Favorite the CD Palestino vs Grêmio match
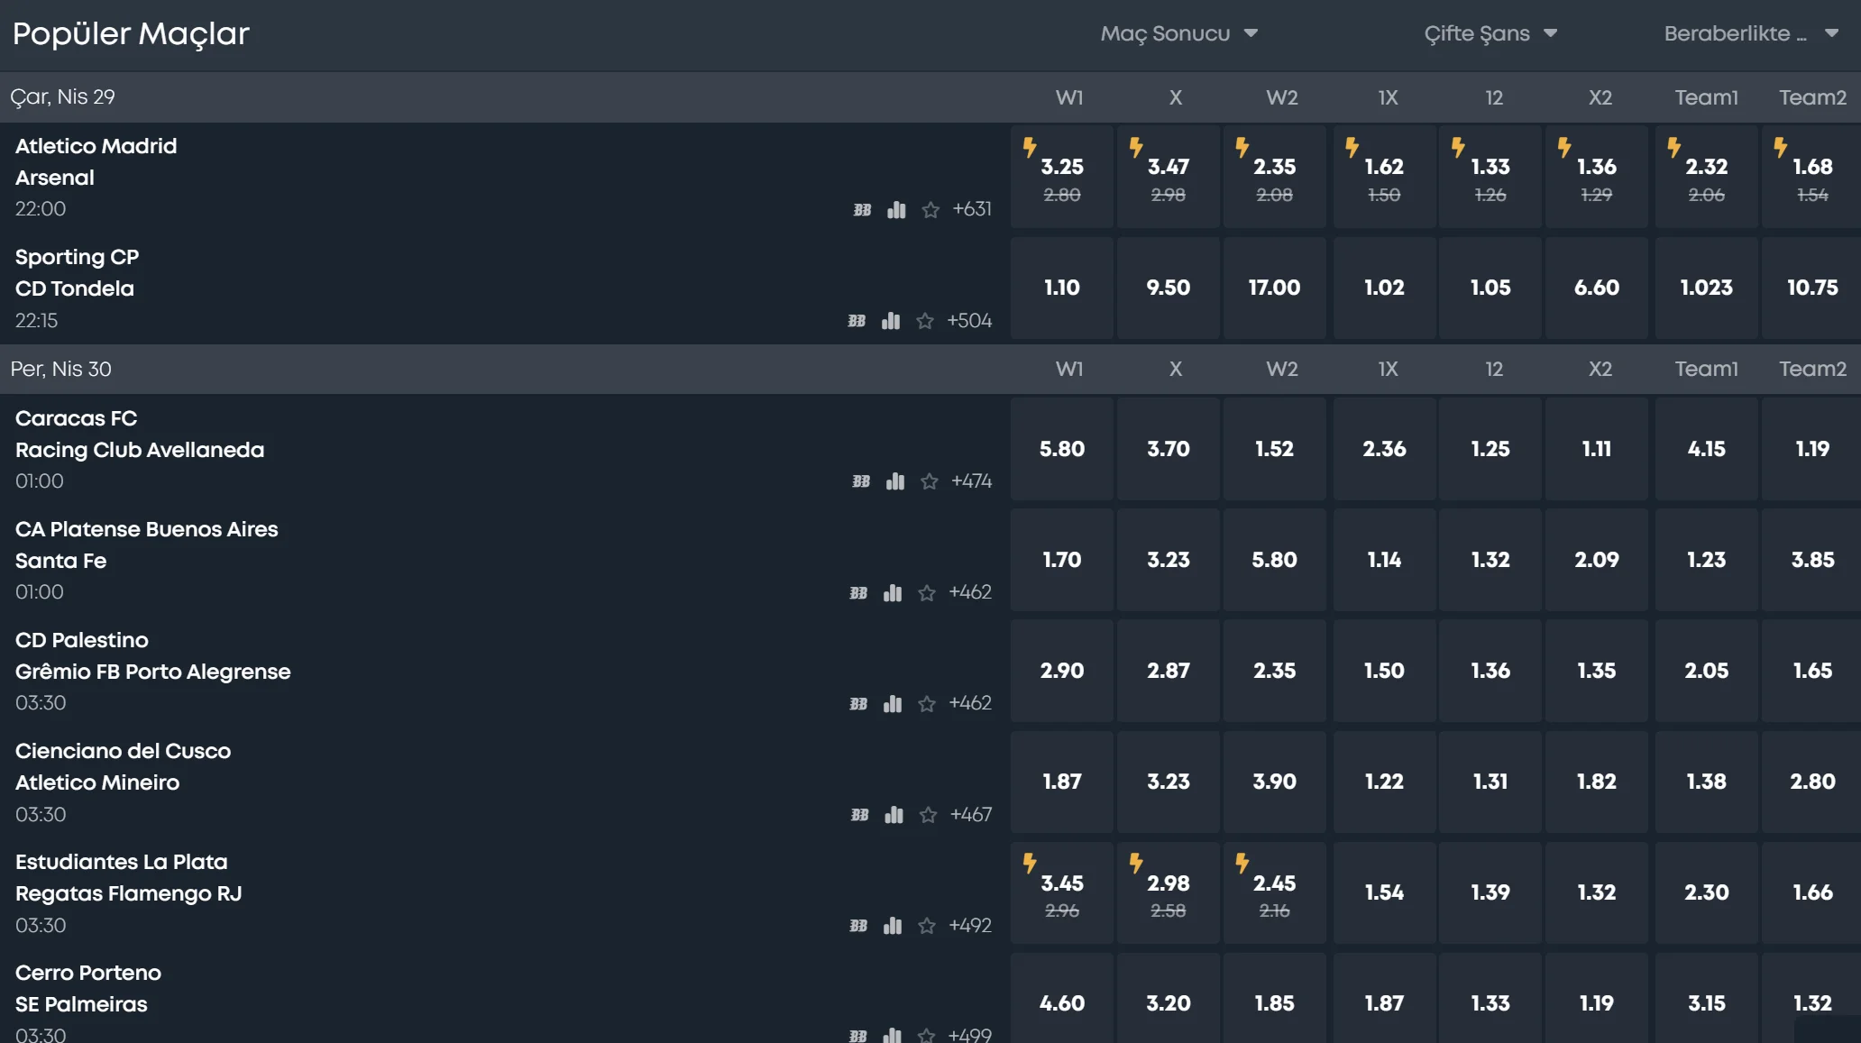The width and height of the screenshot is (1861, 1043). (x=927, y=704)
